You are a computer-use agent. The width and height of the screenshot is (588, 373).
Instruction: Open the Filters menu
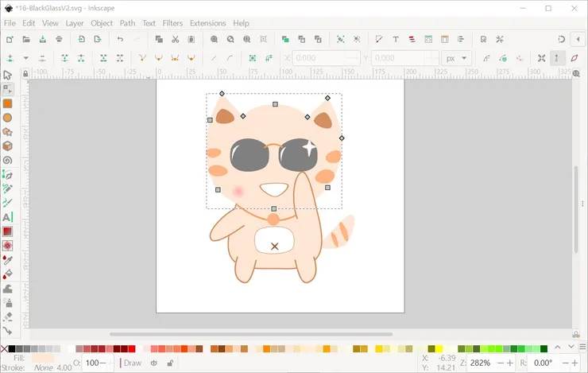(x=172, y=23)
